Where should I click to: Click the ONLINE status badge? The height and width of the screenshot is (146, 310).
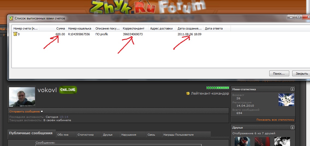pyautogui.click(x=68, y=90)
